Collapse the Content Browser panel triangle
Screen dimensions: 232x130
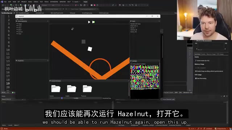point(50,81)
